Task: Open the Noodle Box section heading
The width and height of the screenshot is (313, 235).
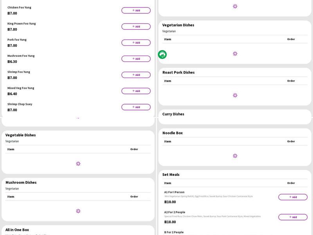Action: pyautogui.click(x=173, y=133)
